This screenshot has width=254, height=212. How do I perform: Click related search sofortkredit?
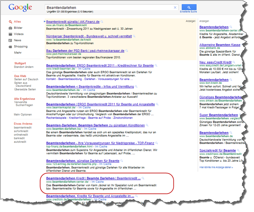[x=21, y=131]
